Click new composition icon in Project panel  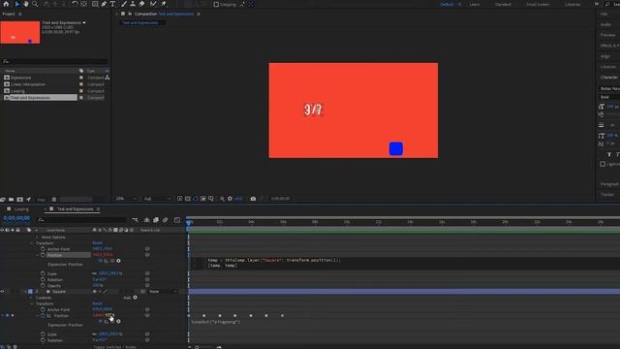(x=19, y=200)
